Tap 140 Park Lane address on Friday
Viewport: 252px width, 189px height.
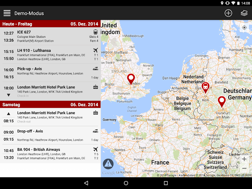[x=50, y=92]
